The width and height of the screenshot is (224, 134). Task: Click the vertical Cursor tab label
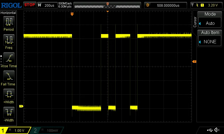195,22
